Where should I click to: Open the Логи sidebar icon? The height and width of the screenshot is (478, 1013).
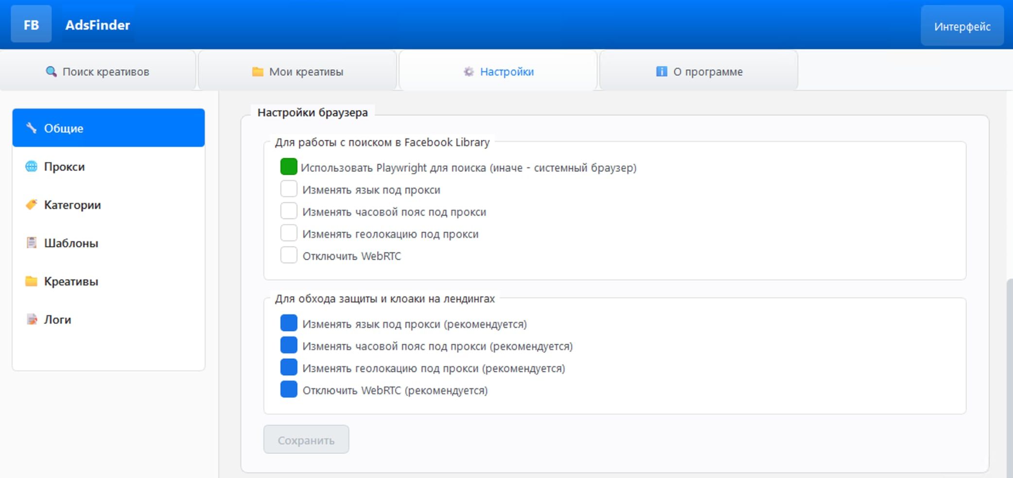(32, 320)
